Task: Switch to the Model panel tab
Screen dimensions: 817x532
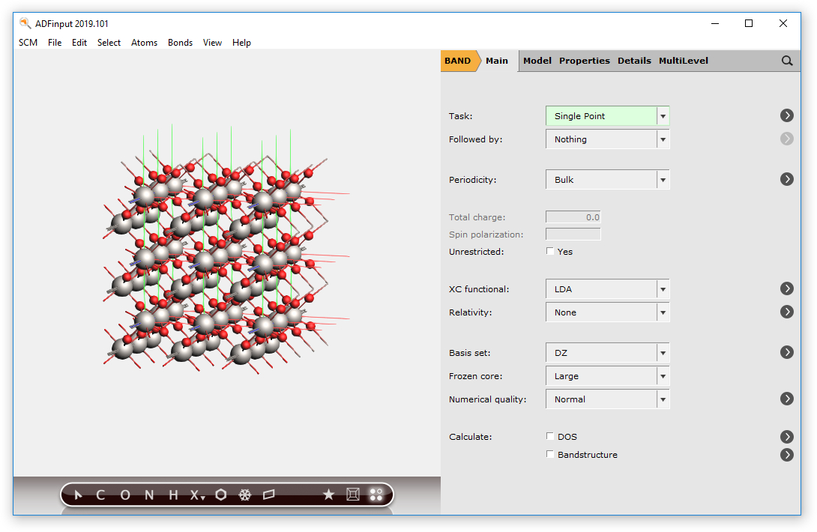Action: 537,61
